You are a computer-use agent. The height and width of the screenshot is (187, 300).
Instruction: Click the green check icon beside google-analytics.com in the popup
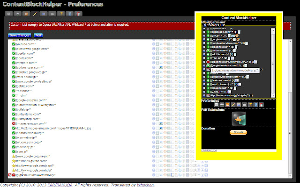(208, 65)
